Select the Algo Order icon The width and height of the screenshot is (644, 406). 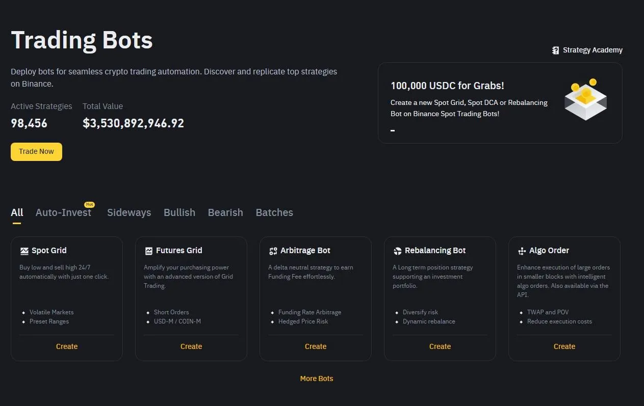coord(522,250)
